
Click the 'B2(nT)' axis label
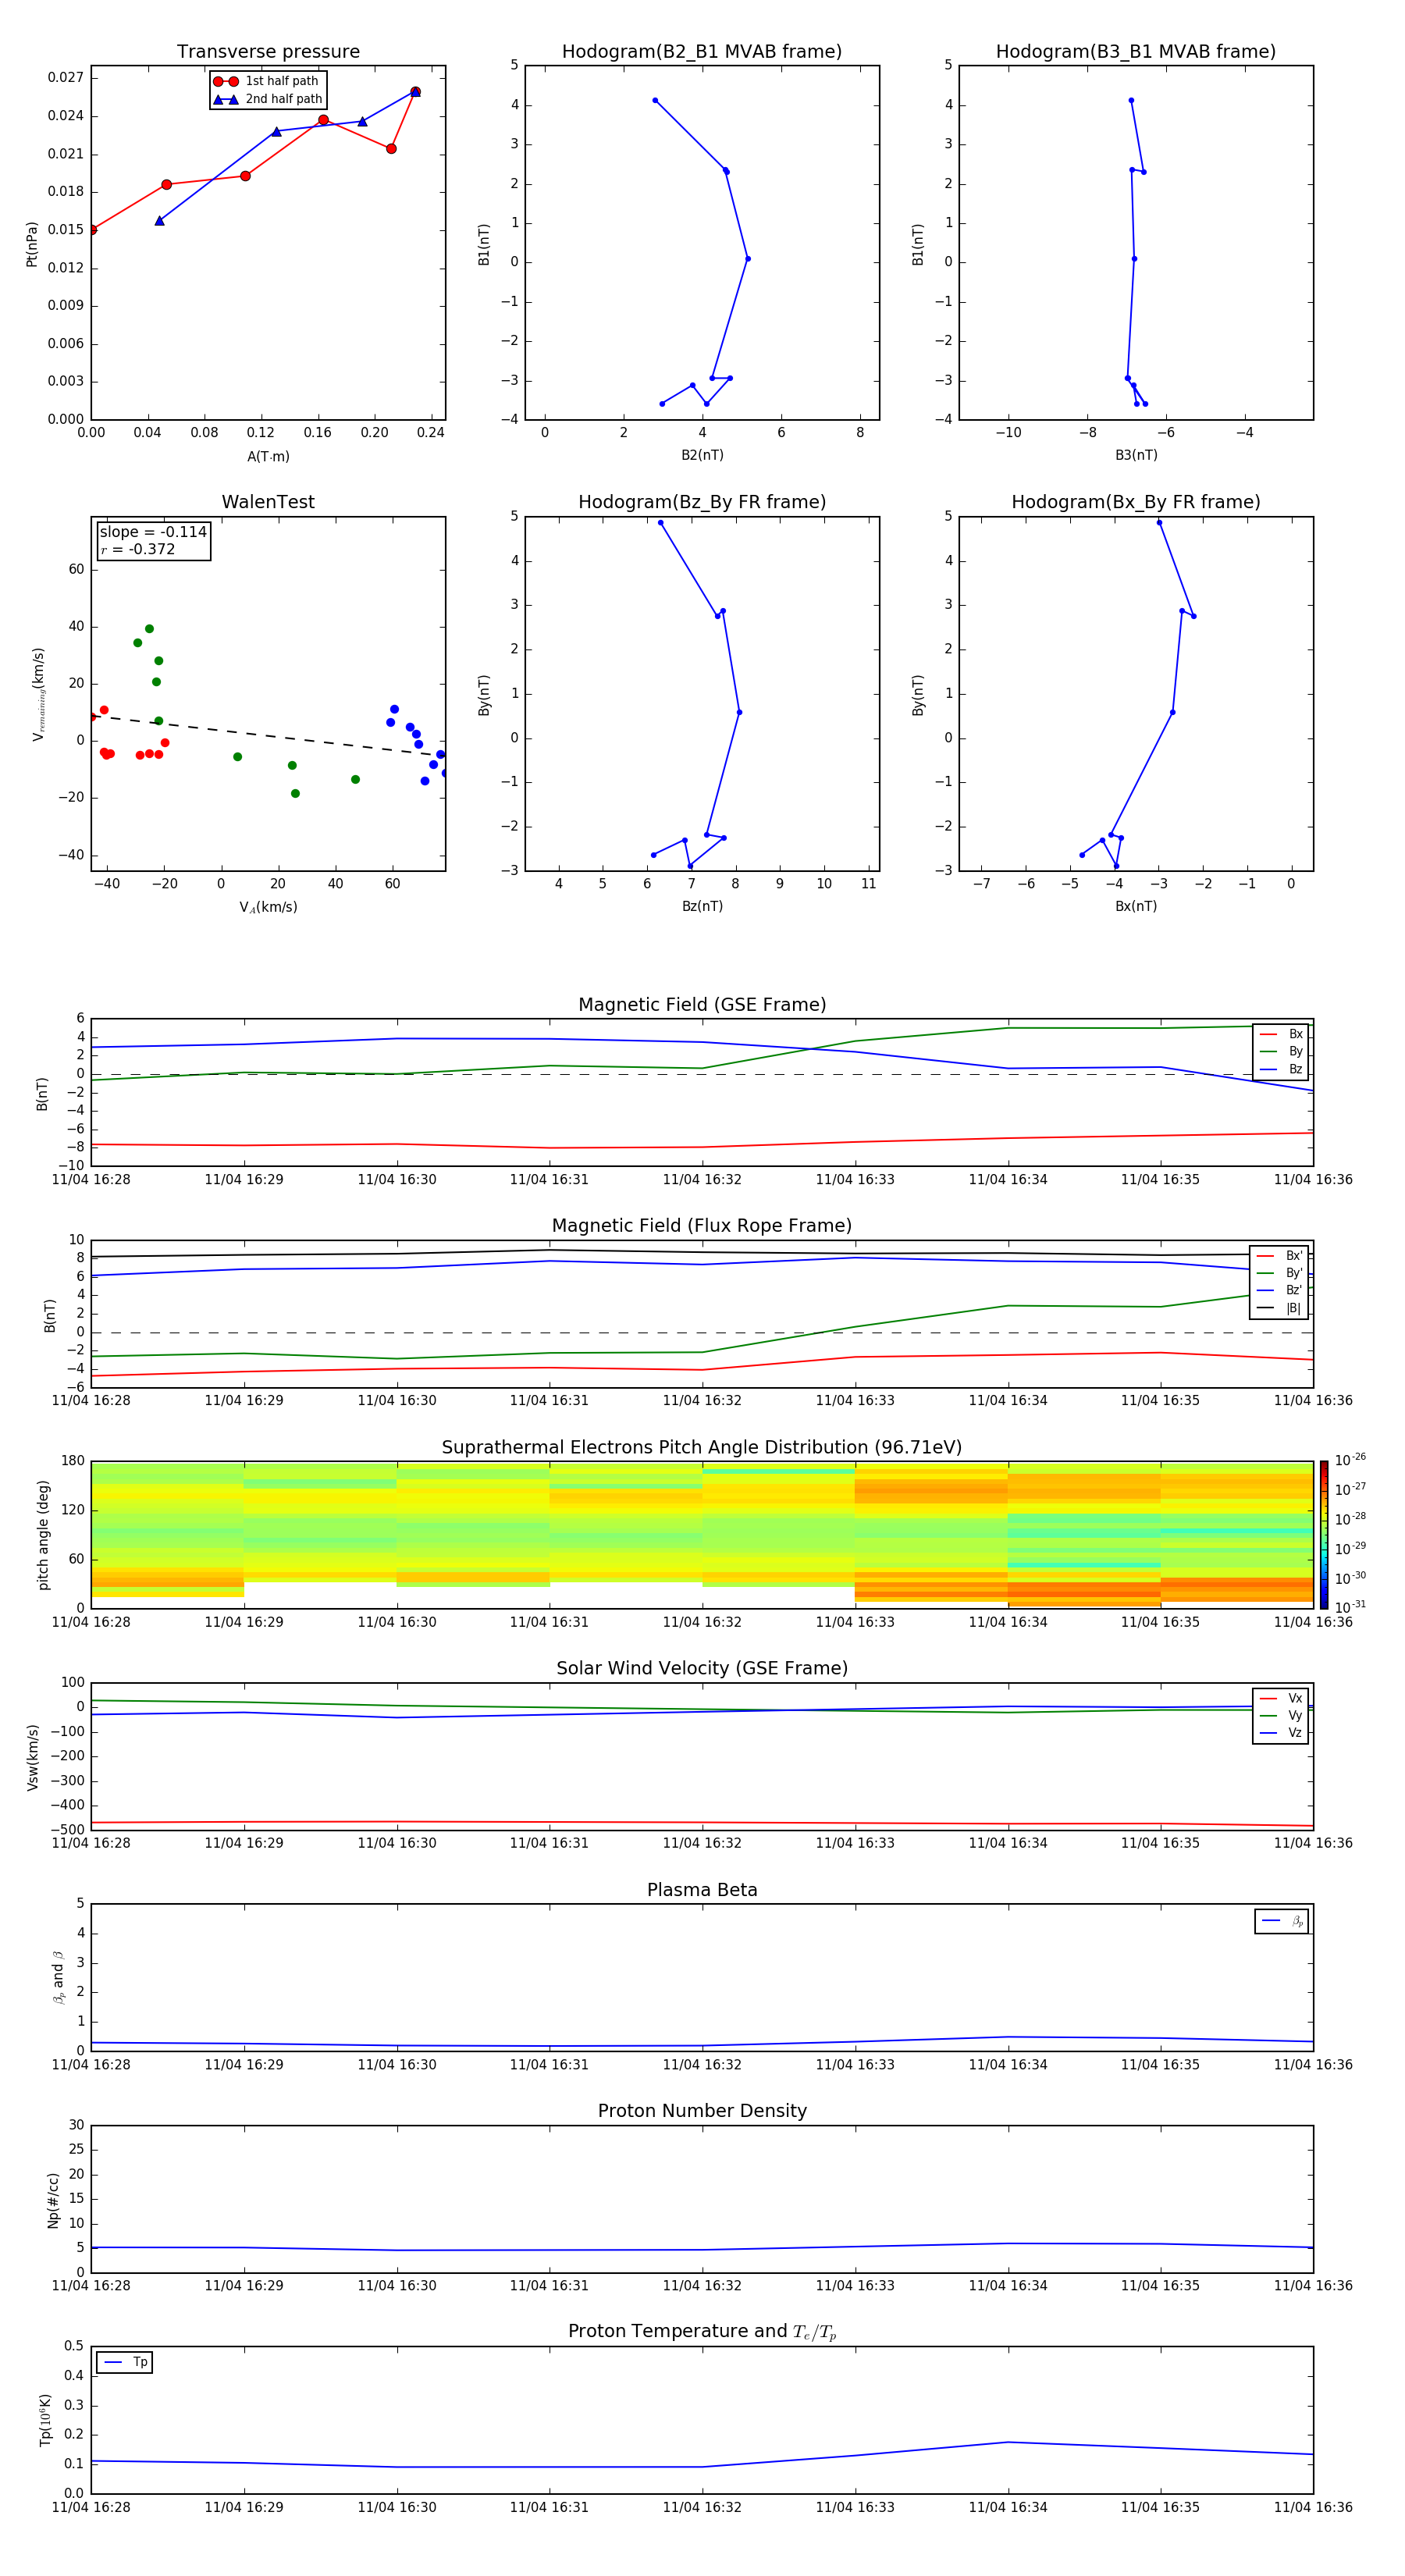702,455
